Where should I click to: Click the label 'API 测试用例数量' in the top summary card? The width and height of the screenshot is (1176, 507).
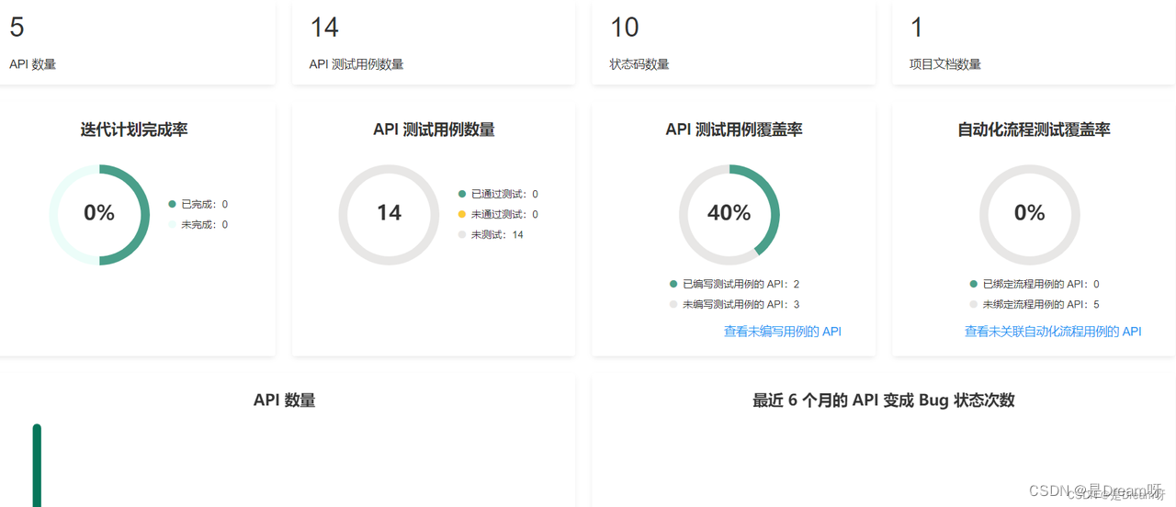[x=356, y=64]
